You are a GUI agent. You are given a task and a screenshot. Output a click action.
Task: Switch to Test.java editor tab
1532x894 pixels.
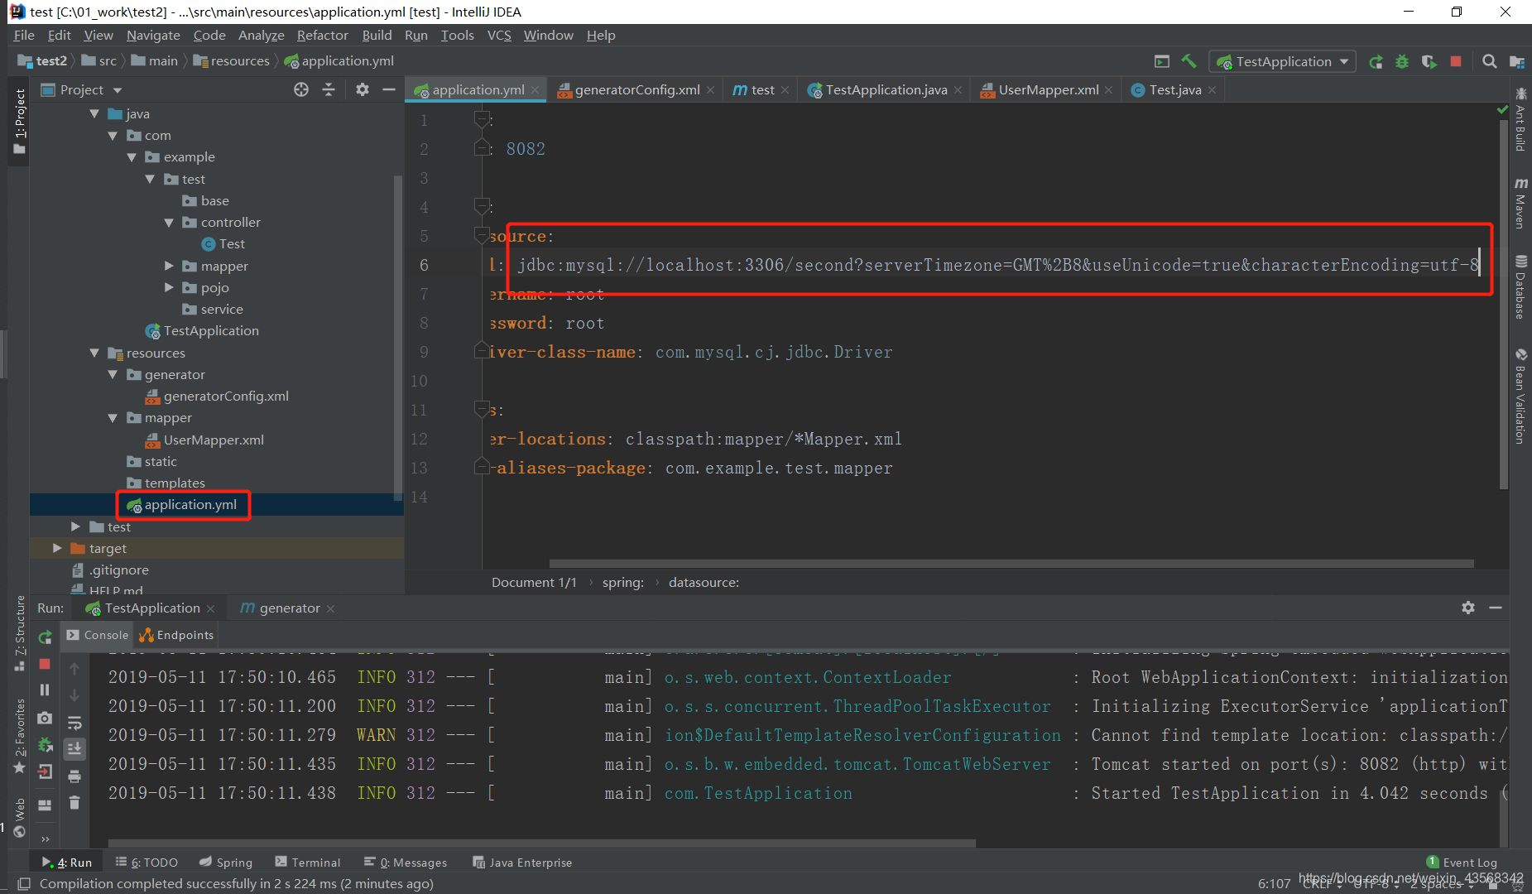1174,89
